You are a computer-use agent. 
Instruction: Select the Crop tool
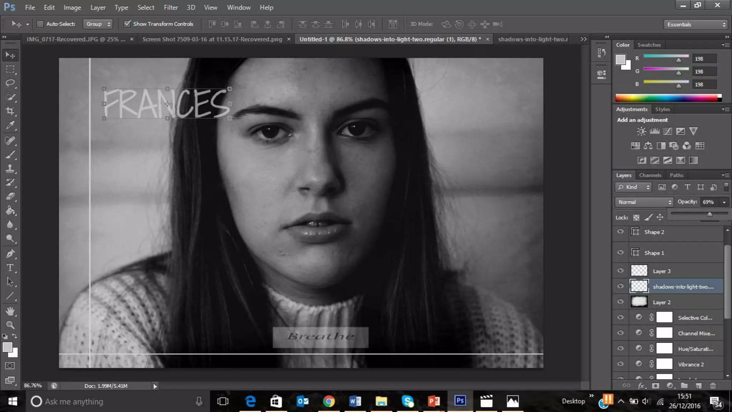point(10,111)
